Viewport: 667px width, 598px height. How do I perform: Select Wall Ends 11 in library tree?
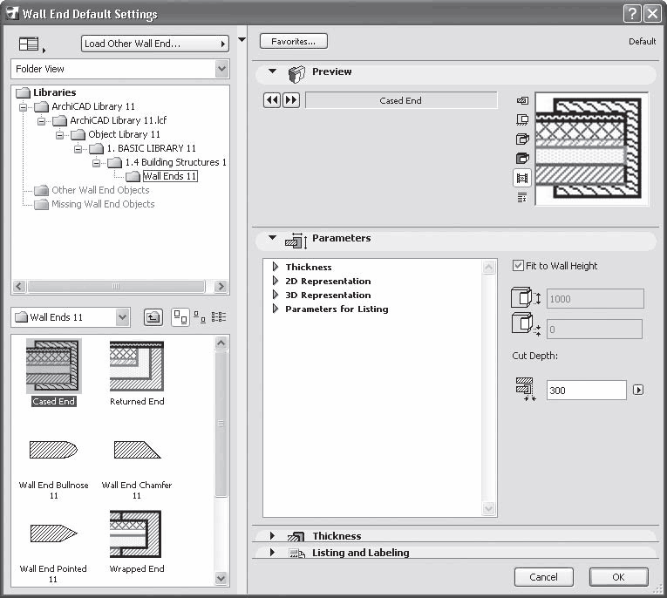point(170,176)
